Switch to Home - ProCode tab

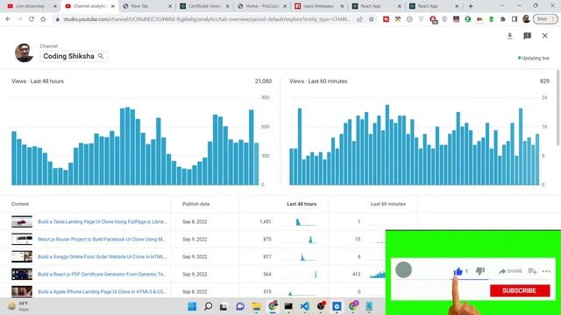pos(262,6)
